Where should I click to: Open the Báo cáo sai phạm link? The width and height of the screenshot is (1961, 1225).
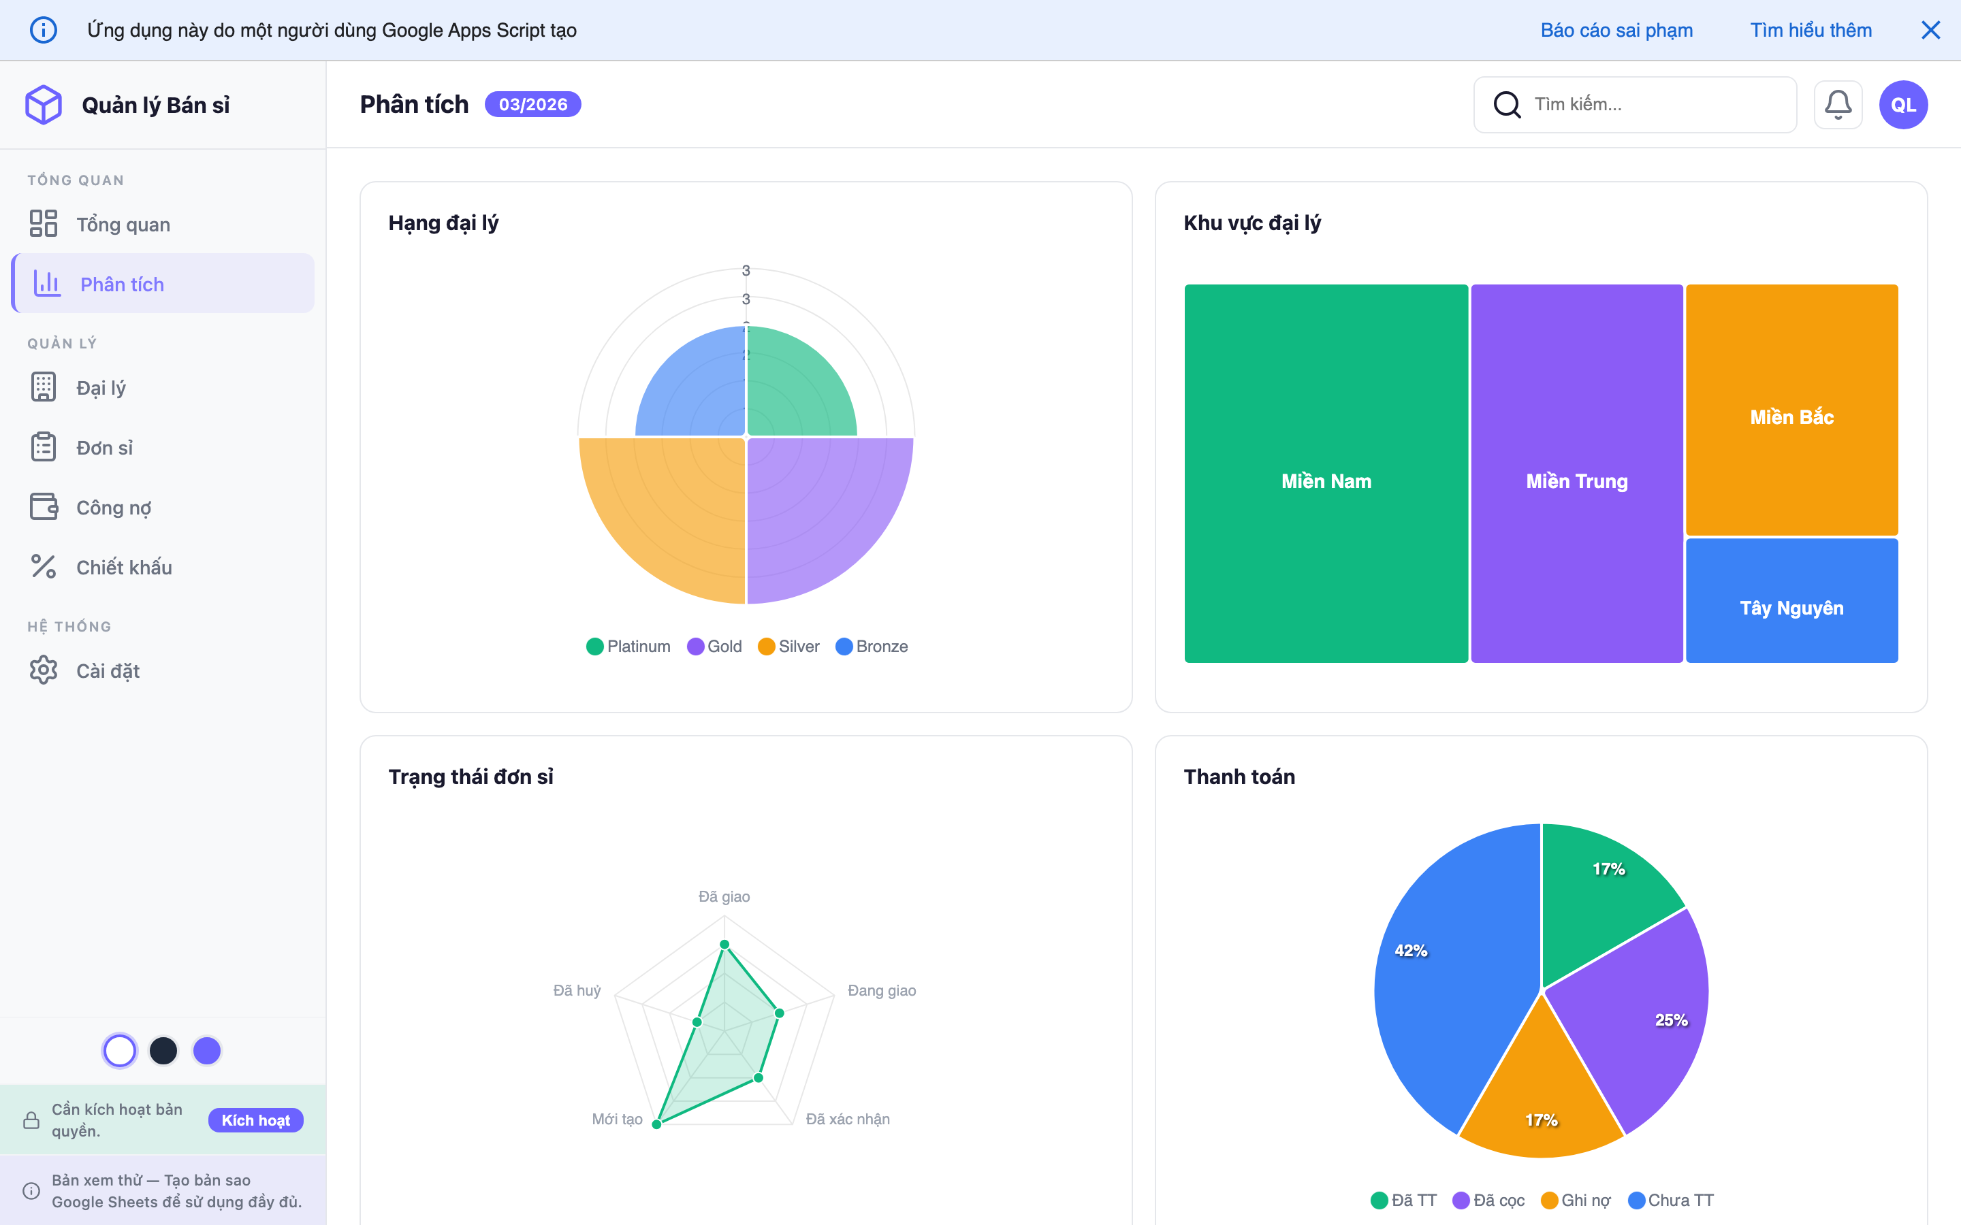(x=1616, y=30)
